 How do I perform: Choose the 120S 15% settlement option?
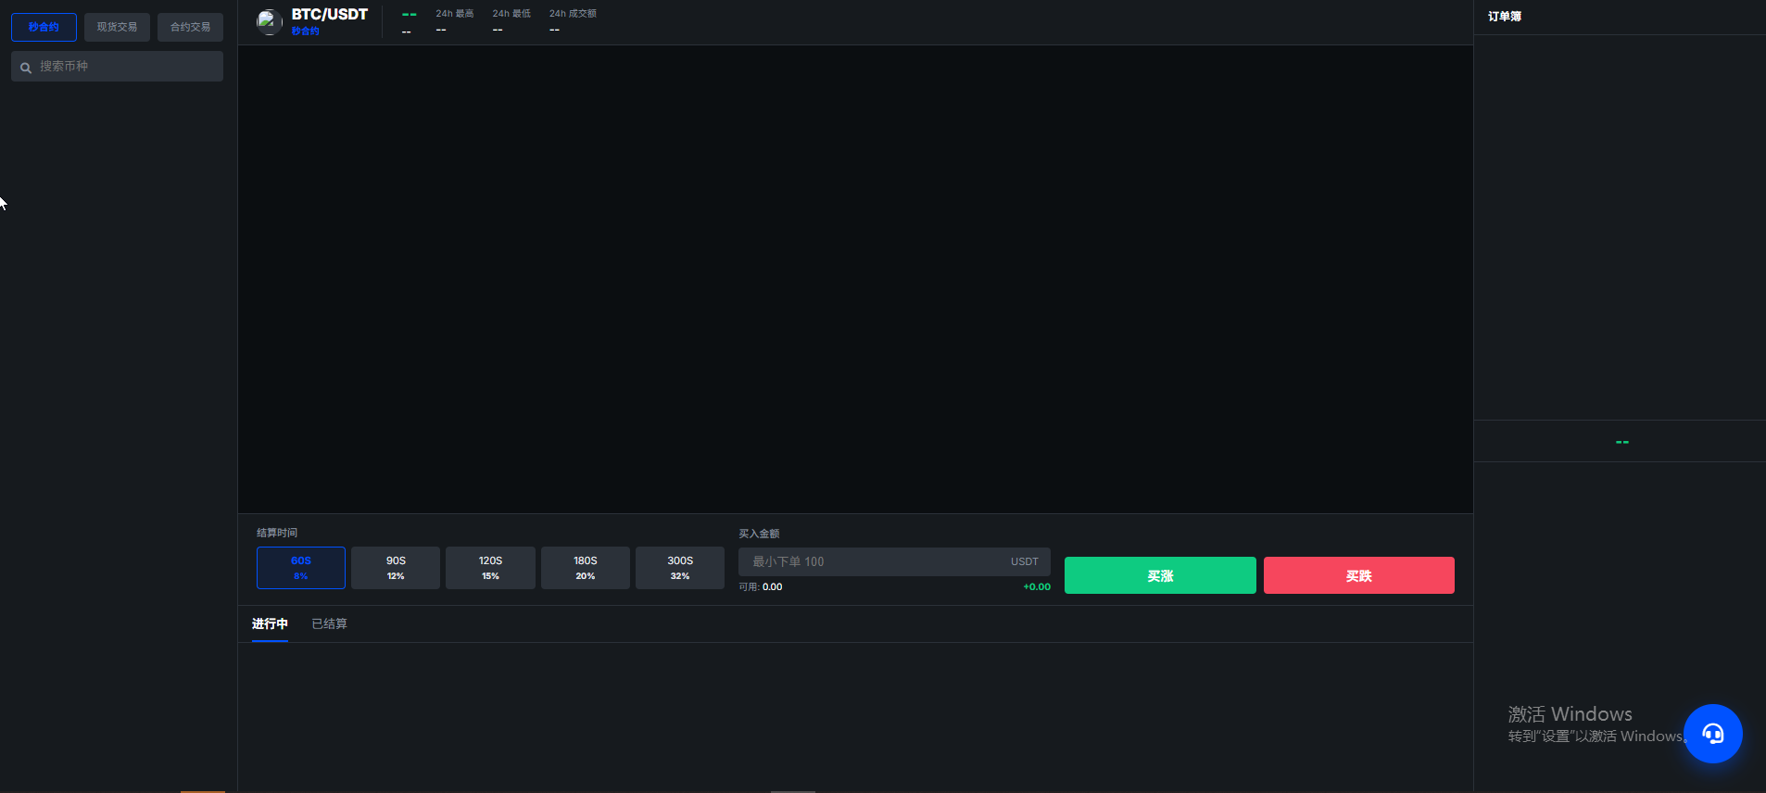pos(490,568)
